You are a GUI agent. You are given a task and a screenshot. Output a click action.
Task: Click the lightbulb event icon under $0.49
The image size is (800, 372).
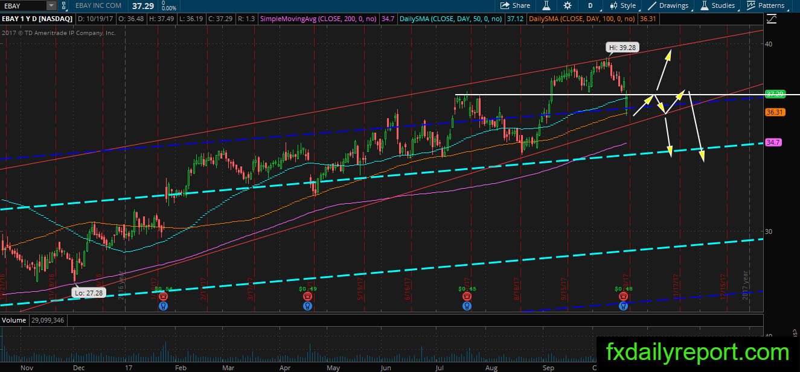(308, 306)
